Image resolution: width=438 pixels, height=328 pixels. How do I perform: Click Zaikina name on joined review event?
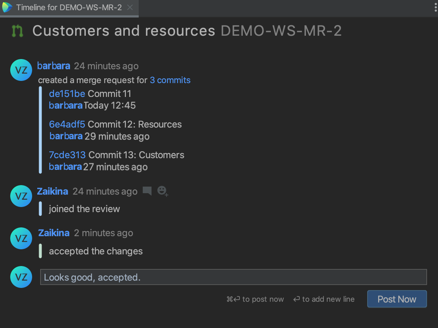coord(53,191)
